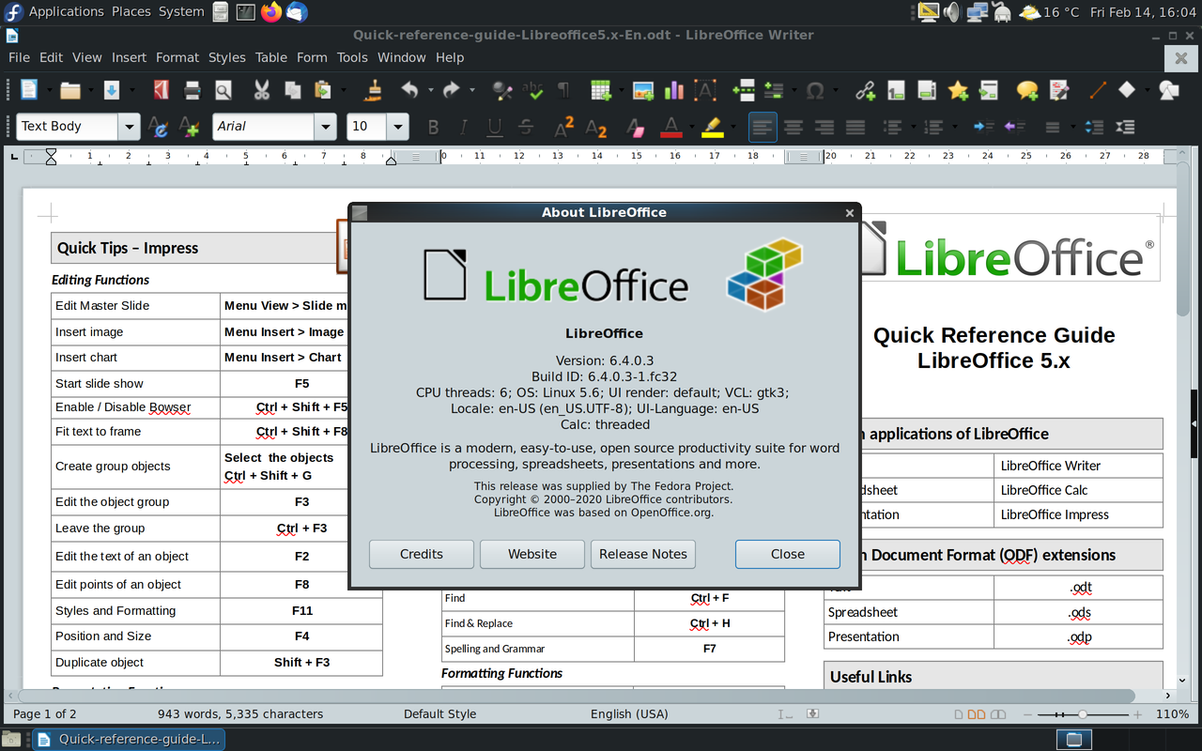This screenshot has height=751, width=1202.
Task: Toggle Print Preview with the magnifier page icon
Action: click(x=223, y=90)
